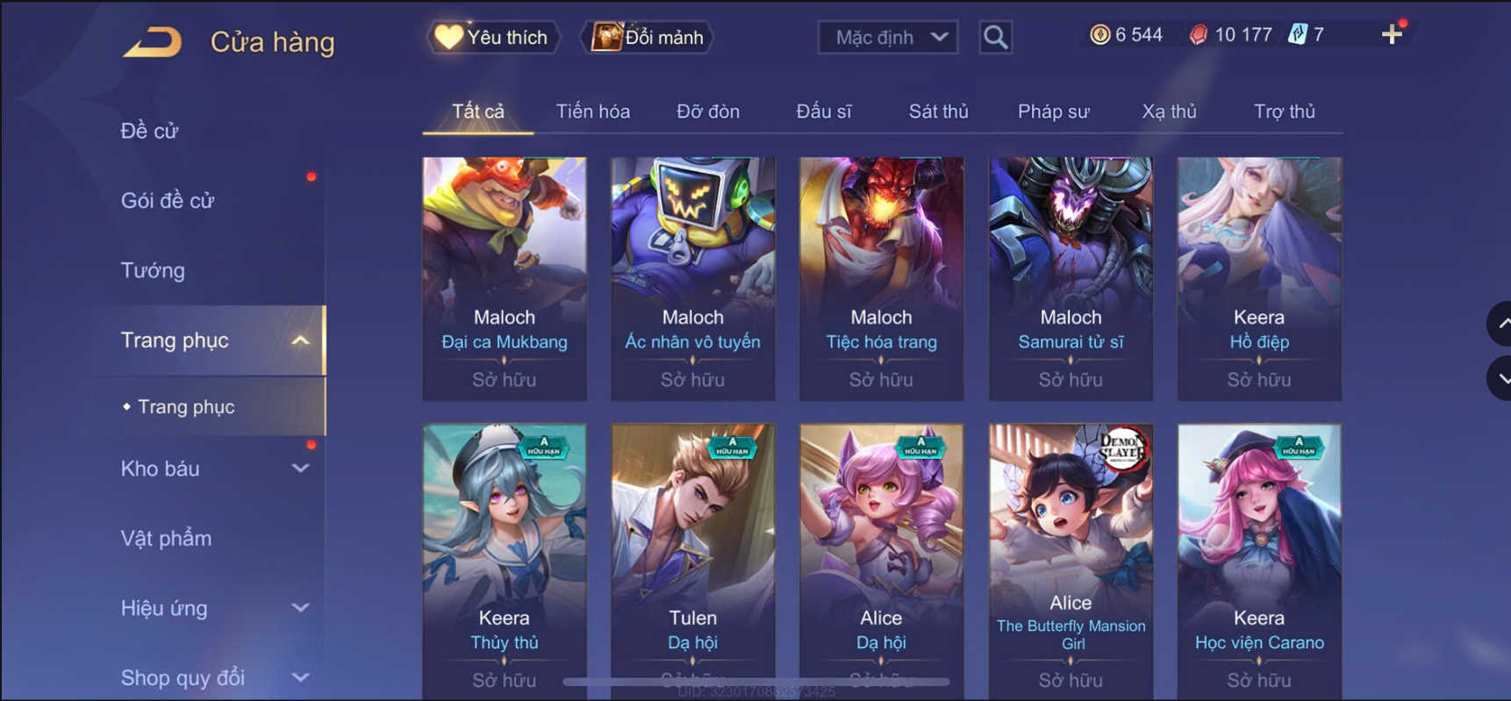Click the plus icon to add currency

[1392, 34]
